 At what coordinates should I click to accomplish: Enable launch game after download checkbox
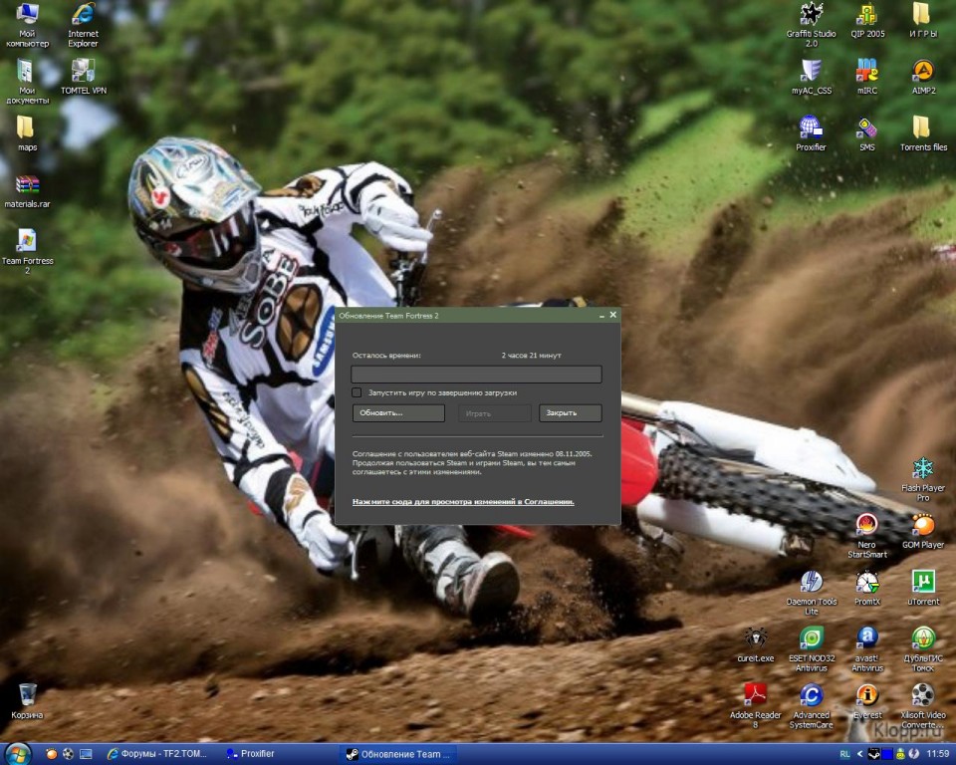pyautogui.click(x=357, y=392)
